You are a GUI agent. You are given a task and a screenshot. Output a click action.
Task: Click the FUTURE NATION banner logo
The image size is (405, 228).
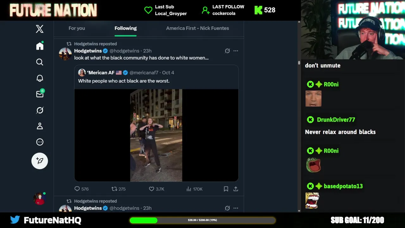click(53, 10)
